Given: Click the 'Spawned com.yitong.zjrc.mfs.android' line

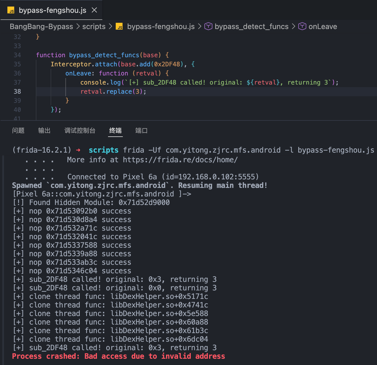Looking at the screenshot, I should pos(140,185).
